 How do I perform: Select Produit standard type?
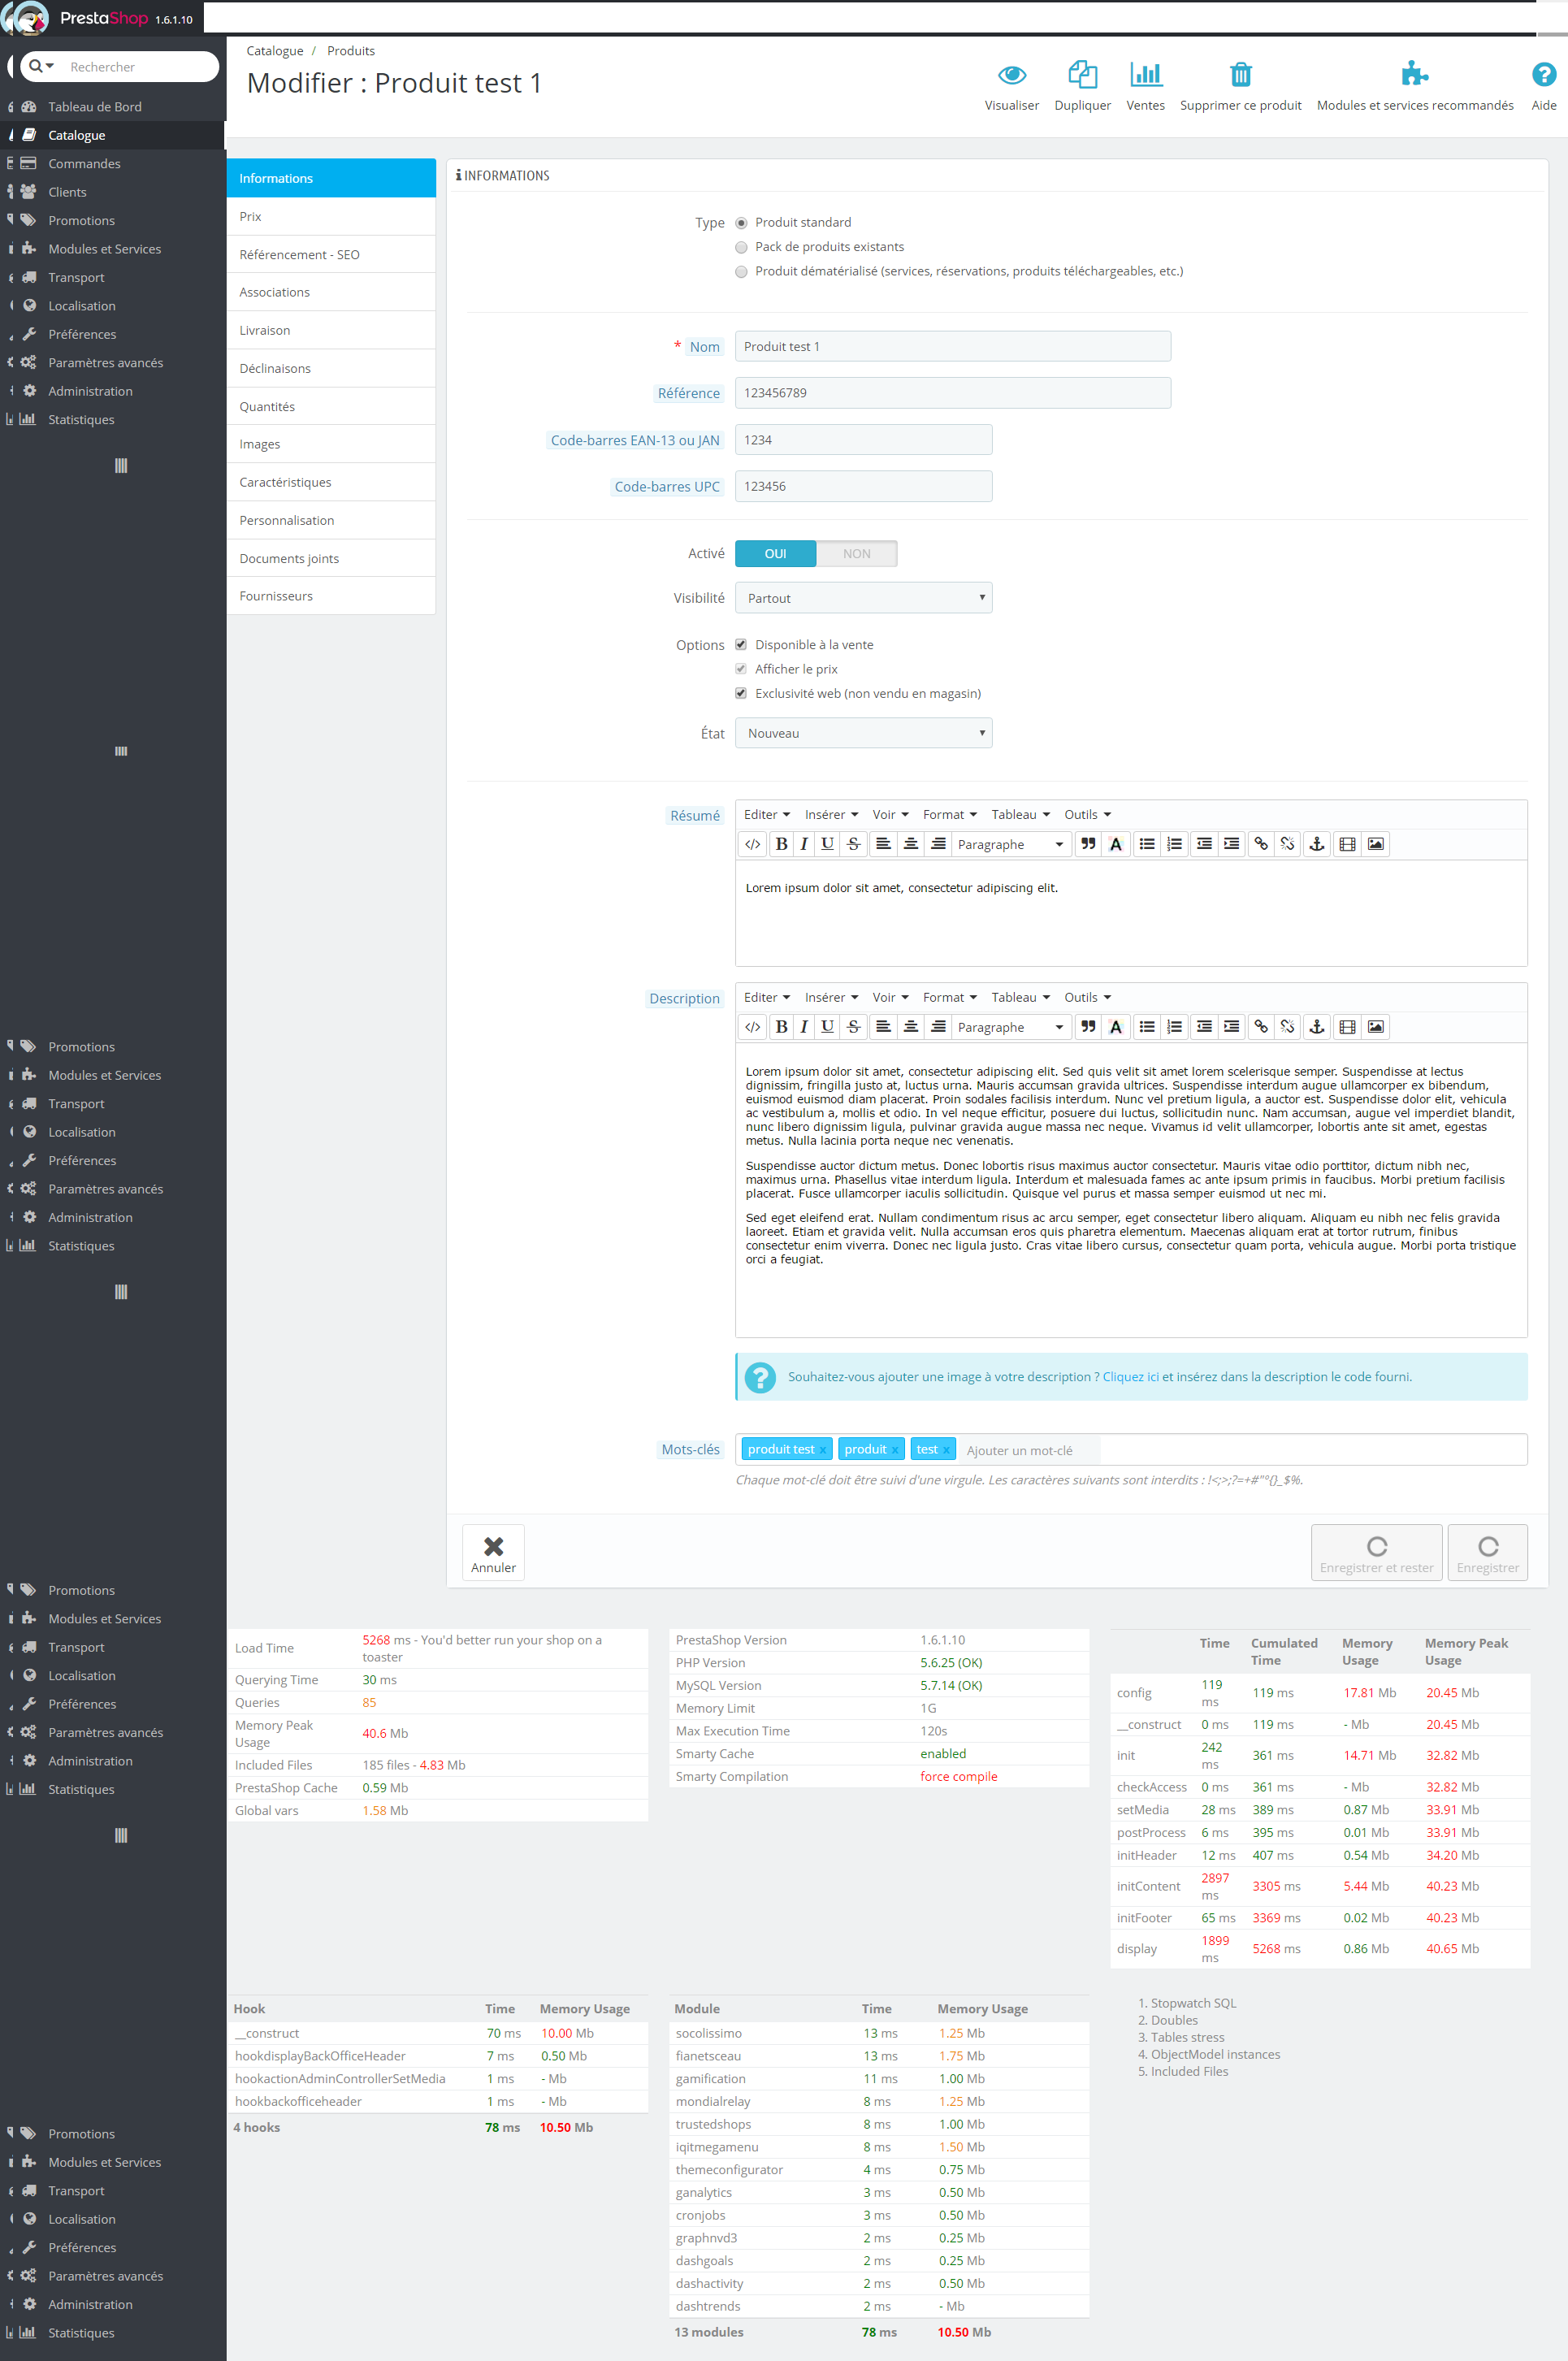pyautogui.click(x=741, y=223)
